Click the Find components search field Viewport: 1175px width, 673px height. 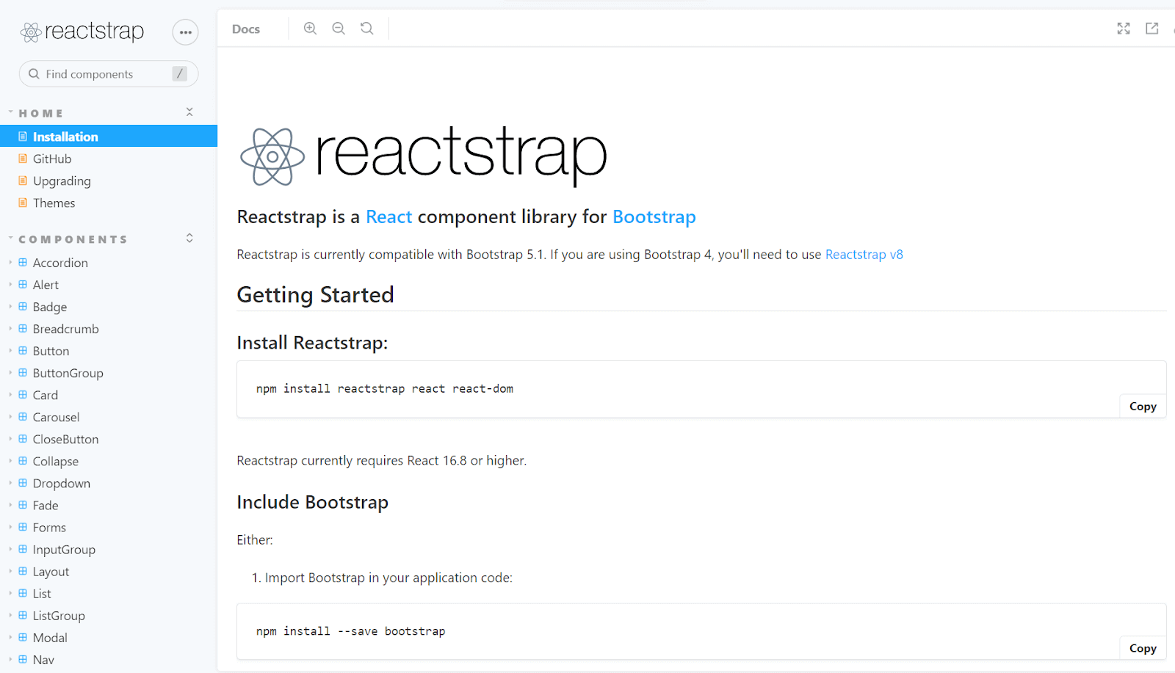click(x=103, y=73)
